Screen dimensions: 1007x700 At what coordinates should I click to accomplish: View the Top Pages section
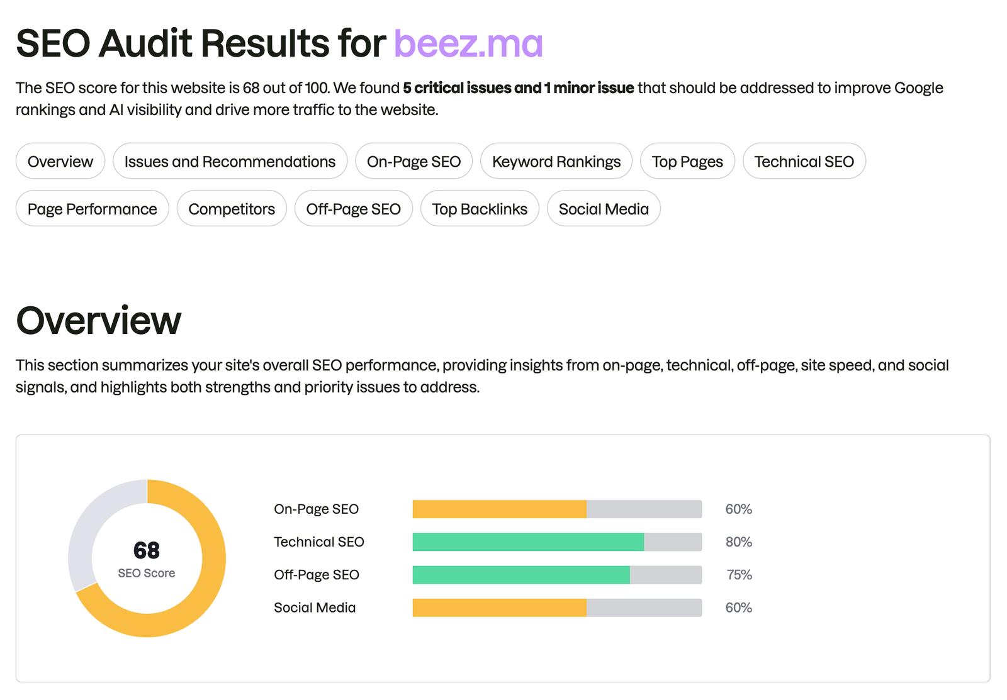click(x=687, y=161)
